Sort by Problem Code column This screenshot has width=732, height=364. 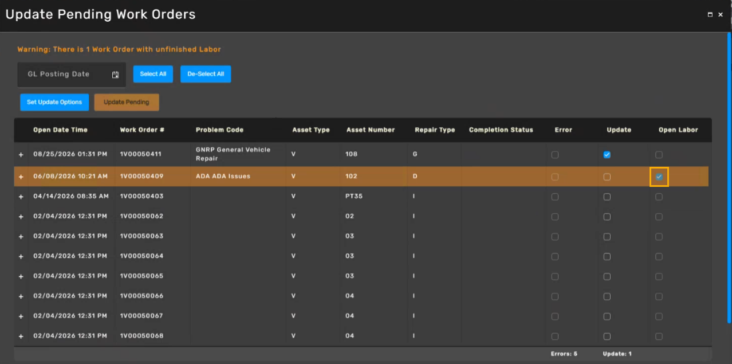click(219, 130)
